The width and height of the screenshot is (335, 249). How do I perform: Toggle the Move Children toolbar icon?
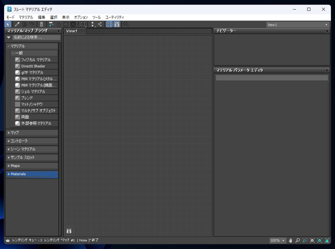[x=51, y=24]
